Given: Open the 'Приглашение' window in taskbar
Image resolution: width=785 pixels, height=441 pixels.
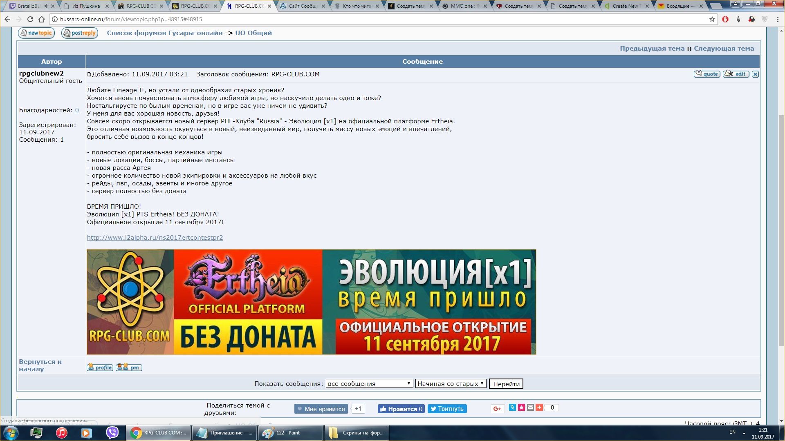Looking at the screenshot, I should click(224, 433).
